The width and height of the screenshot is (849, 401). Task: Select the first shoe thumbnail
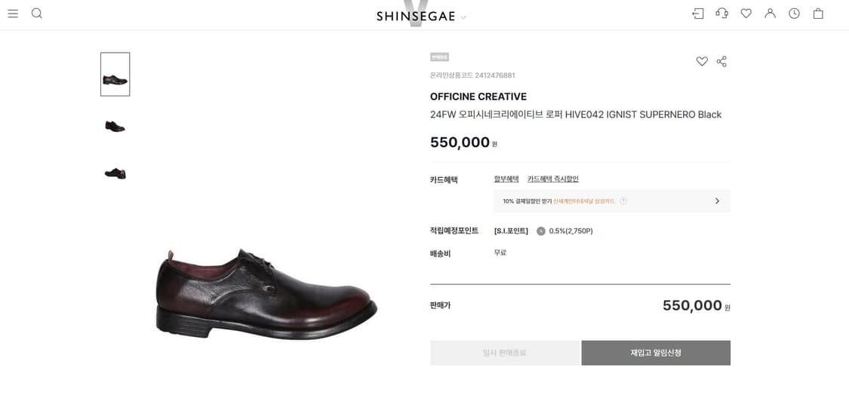(115, 75)
